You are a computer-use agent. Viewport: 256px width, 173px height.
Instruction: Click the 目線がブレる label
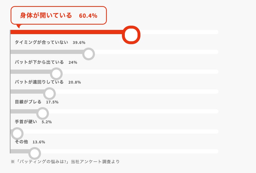pos(28,102)
